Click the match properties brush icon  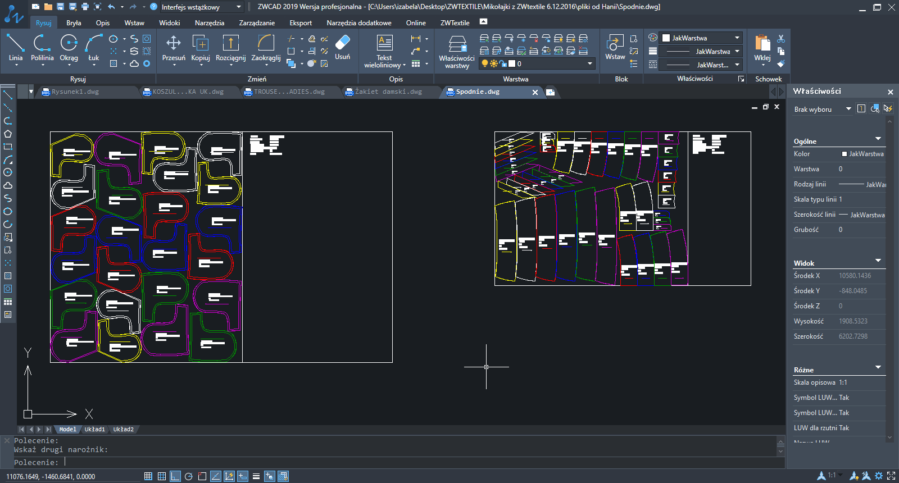tap(781, 63)
